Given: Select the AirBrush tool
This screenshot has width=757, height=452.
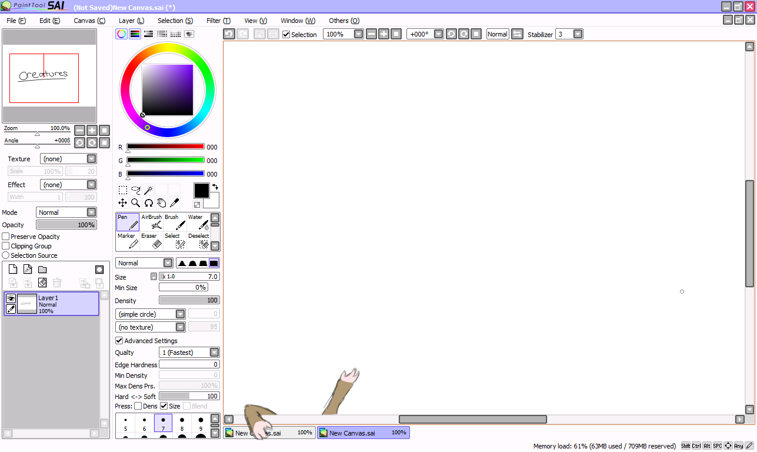Looking at the screenshot, I should point(151,222).
